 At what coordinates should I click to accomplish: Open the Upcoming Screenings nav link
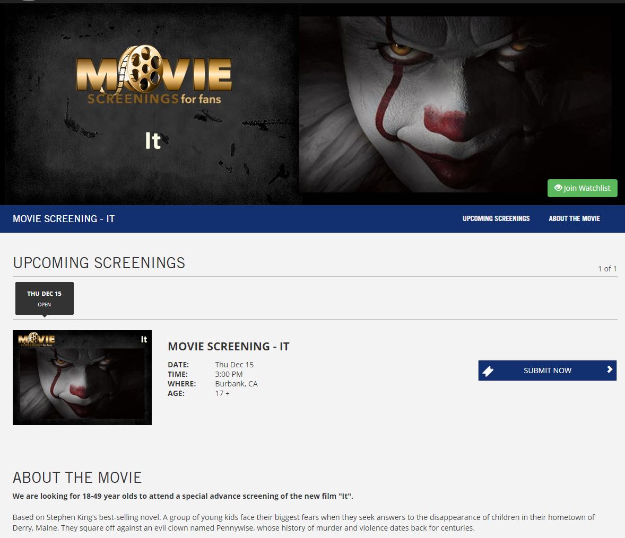point(496,218)
